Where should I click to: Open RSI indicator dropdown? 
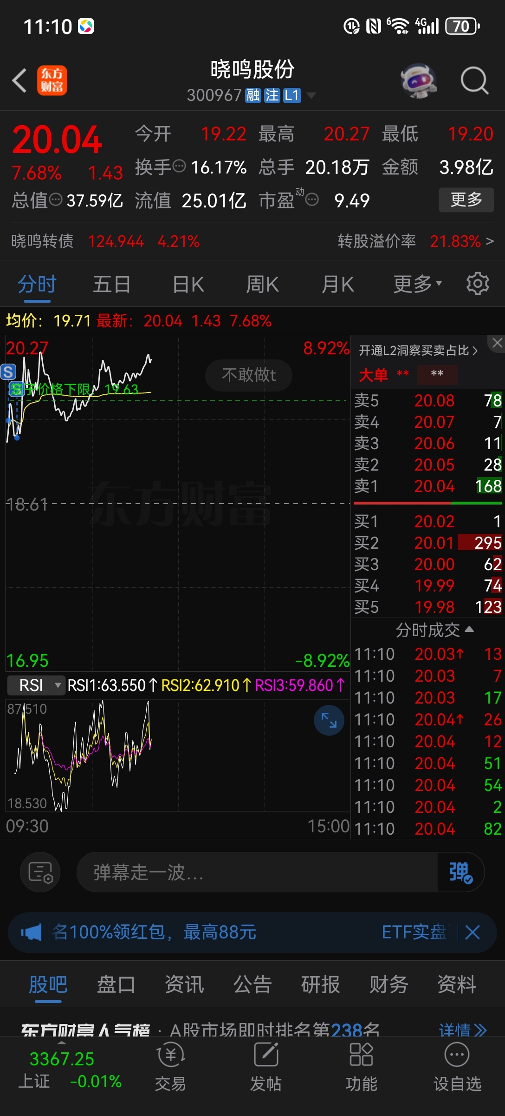point(36,685)
